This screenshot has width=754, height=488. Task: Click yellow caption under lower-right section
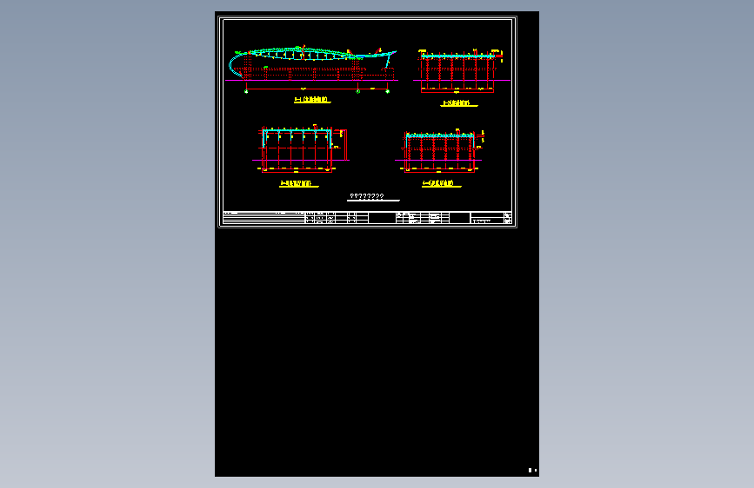tap(441, 183)
